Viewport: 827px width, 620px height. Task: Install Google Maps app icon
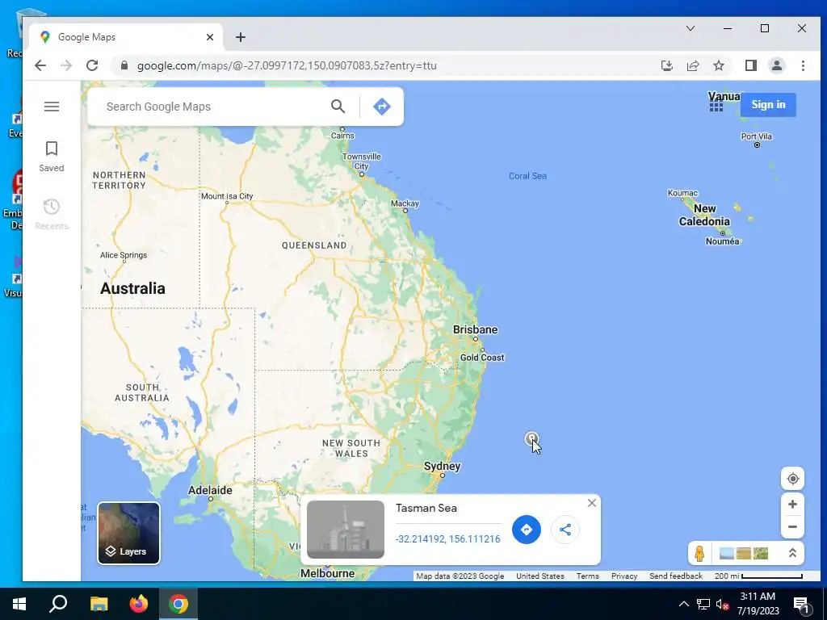click(666, 65)
